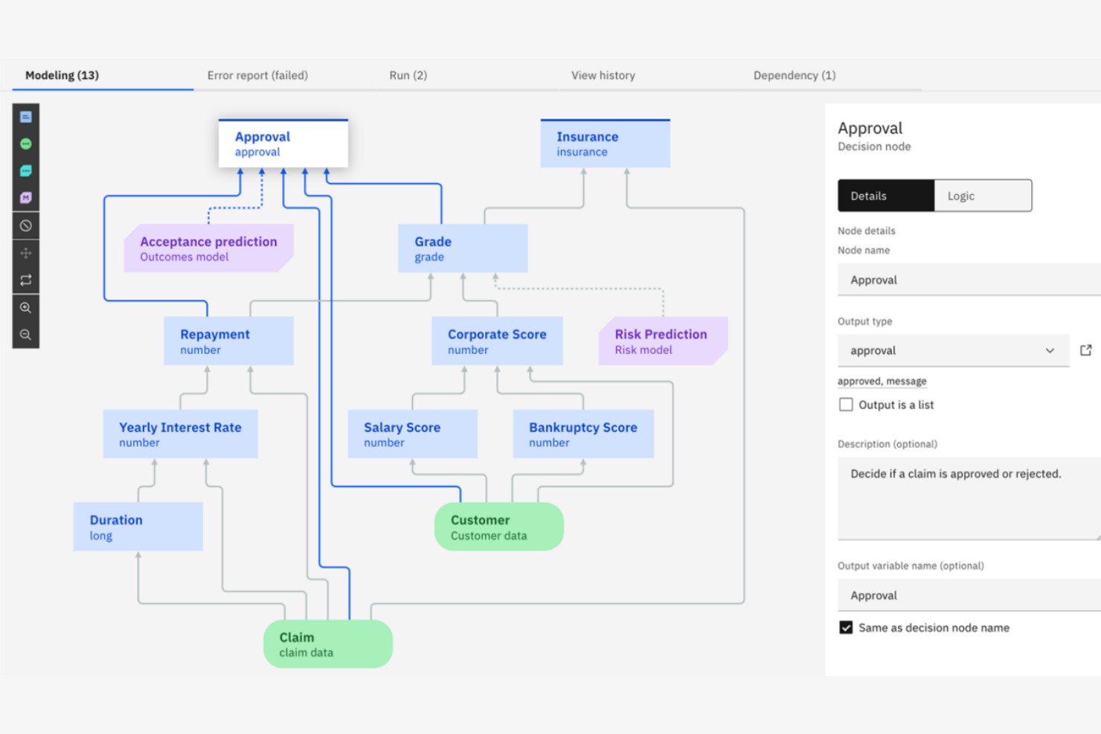Select the Risk Prediction node
This screenshot has width=1101, height=734.
tap(661, 341)
